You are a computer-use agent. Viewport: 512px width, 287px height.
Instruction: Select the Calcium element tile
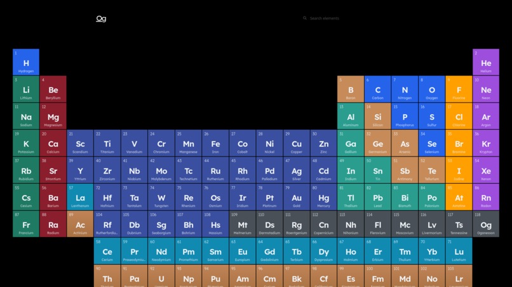click(53, 143)
